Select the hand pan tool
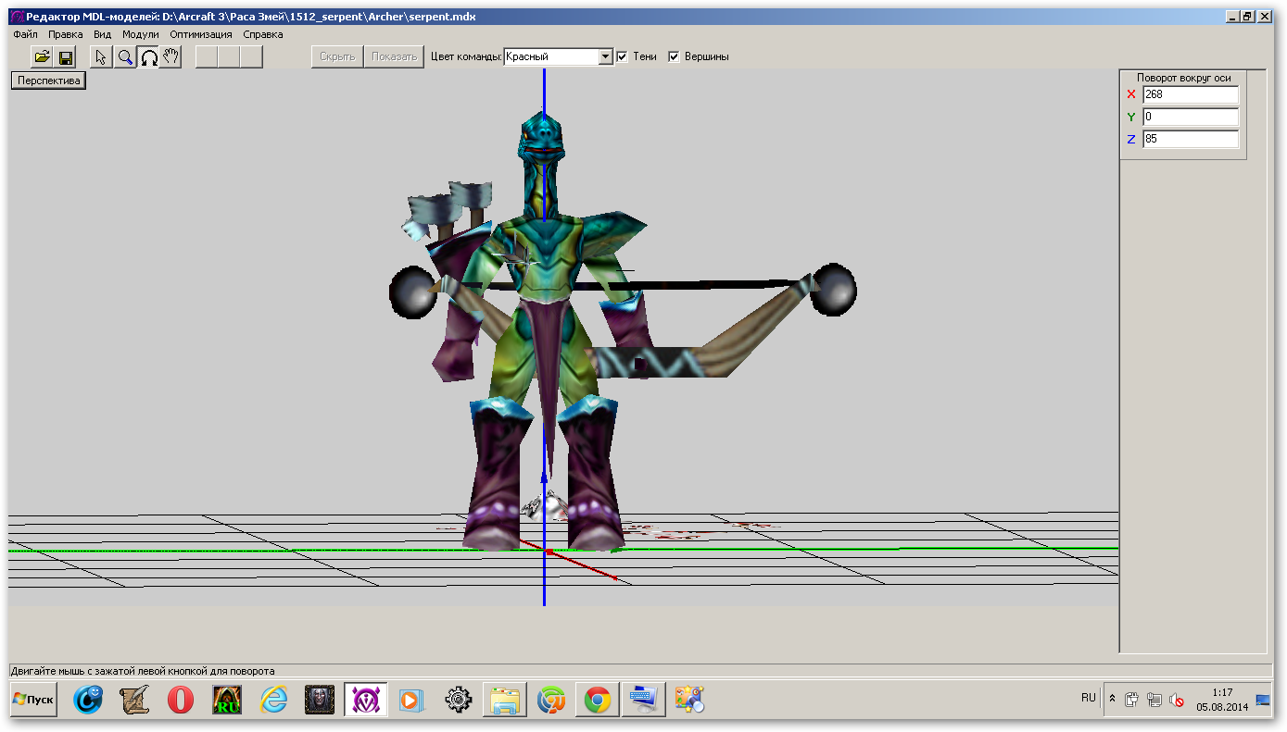 click(170, 57)
